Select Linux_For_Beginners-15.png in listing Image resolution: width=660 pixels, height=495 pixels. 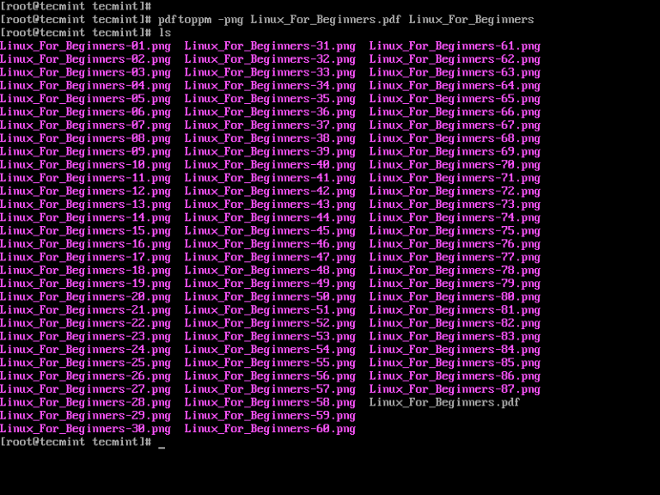[x=85, y=231]
